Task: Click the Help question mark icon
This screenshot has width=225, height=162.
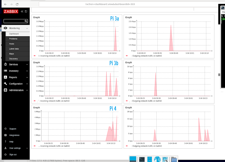Action: pyautogui.click(x=5, y=142)
